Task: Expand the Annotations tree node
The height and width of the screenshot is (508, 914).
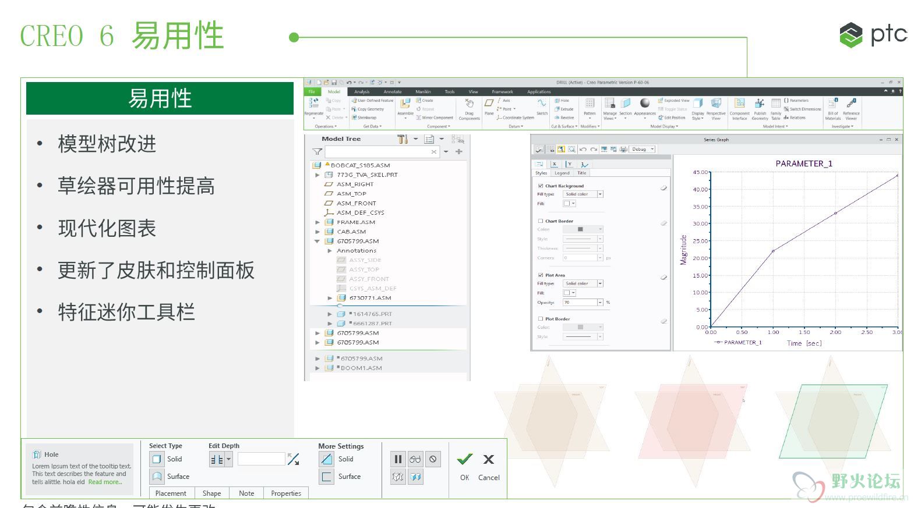Action: coord(330,251)
